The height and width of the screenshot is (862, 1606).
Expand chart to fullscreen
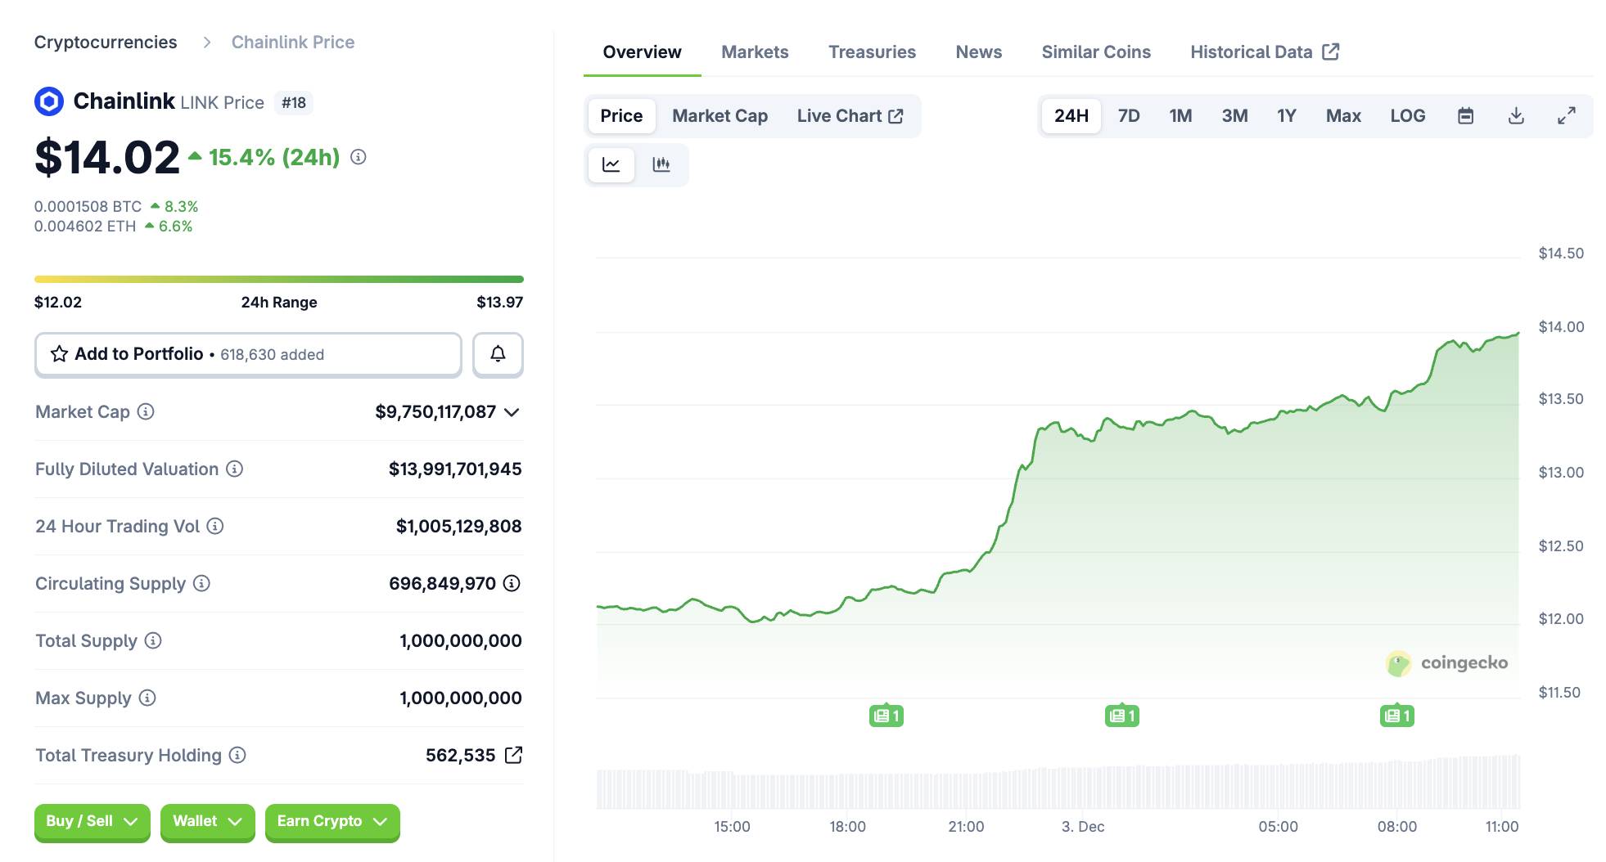[1568, 115]
